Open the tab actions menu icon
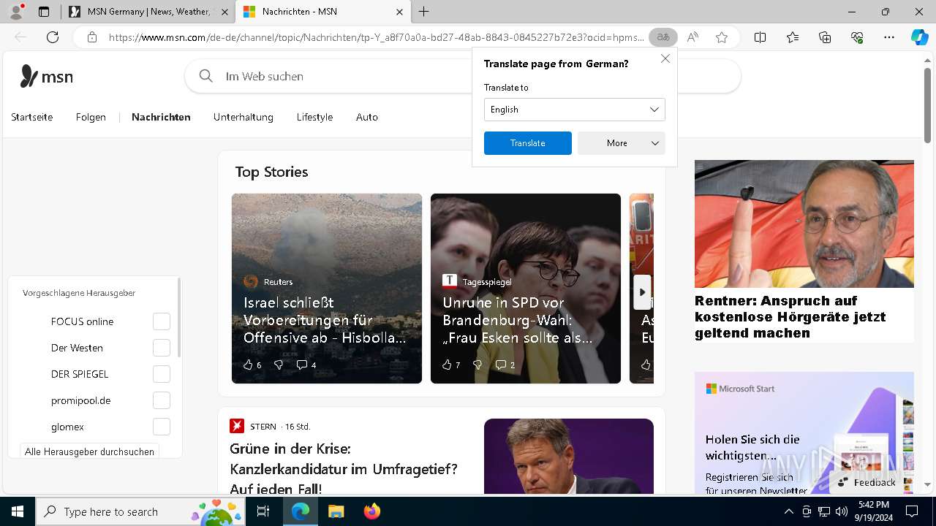 [x=44, y=12]
